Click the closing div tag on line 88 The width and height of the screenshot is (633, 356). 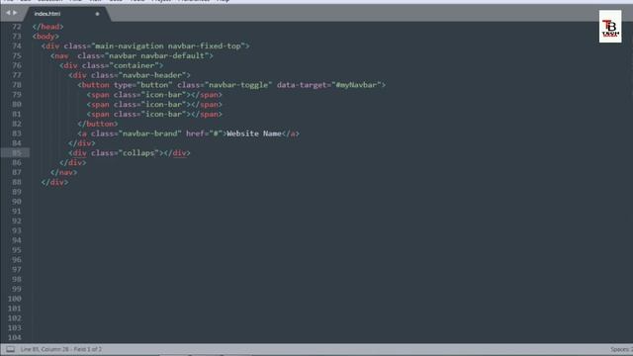[54, 182]
